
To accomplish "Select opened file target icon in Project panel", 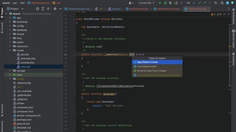I will pos(38,9).
